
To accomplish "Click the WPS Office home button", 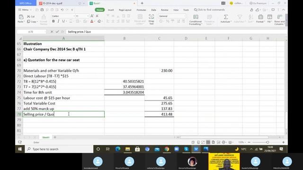I will tap(26, 3).
